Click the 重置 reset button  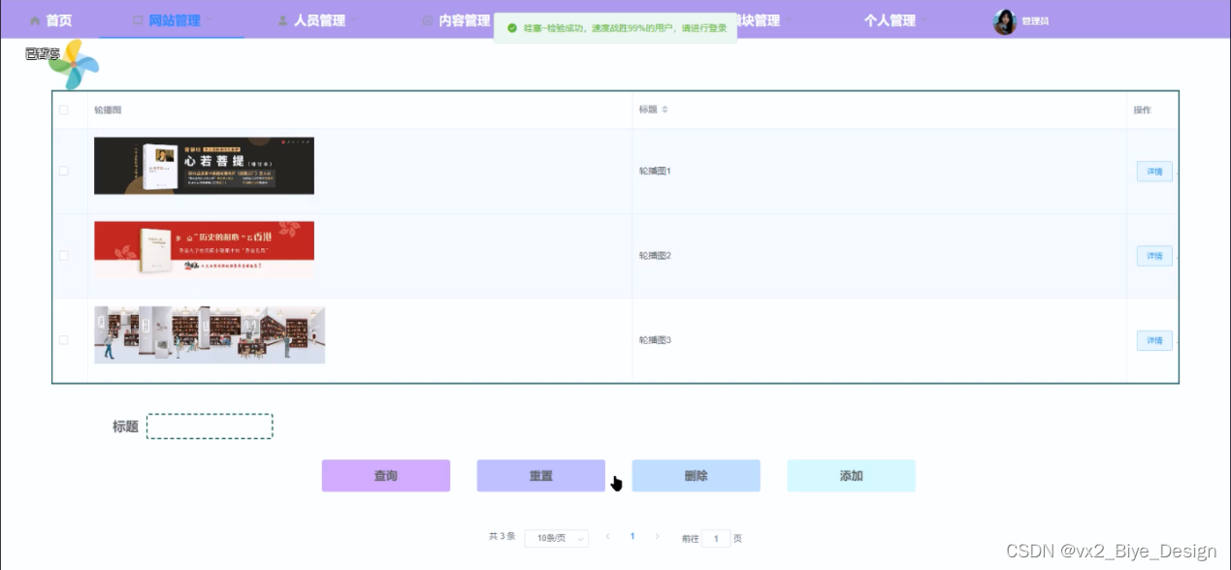point(541,476)
